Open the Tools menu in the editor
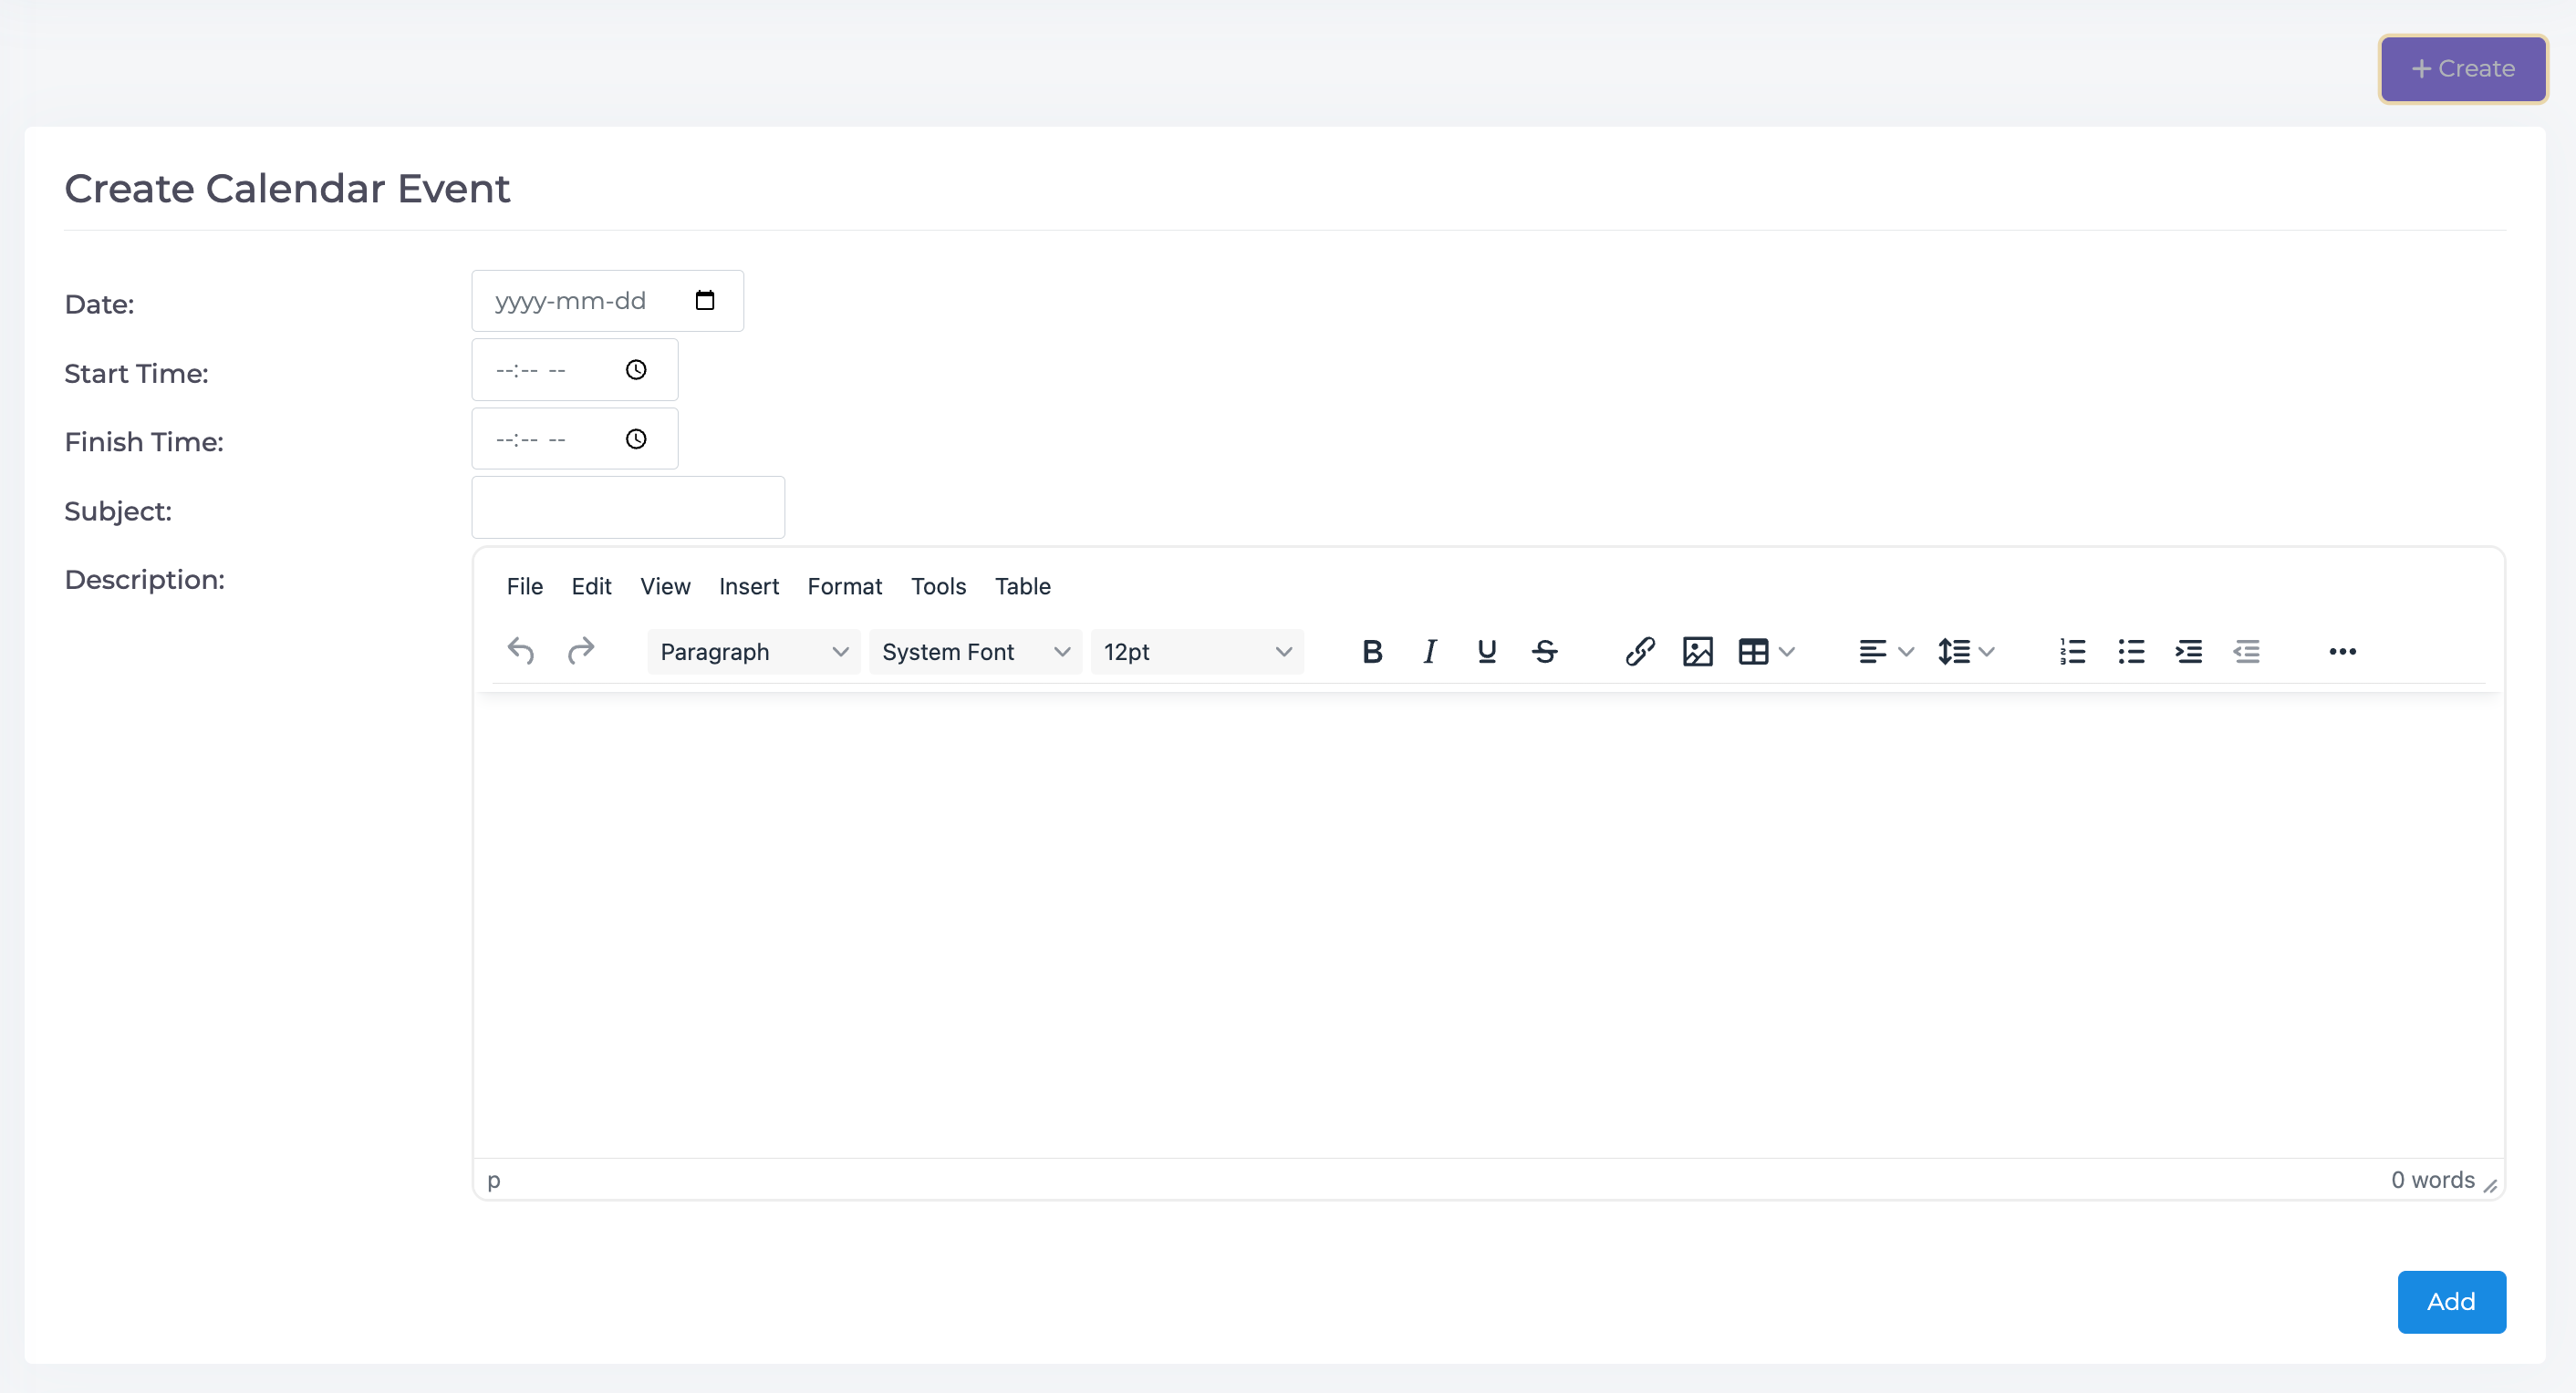The width and height of the screenshot is (2576, 1393). click(938, 586)
